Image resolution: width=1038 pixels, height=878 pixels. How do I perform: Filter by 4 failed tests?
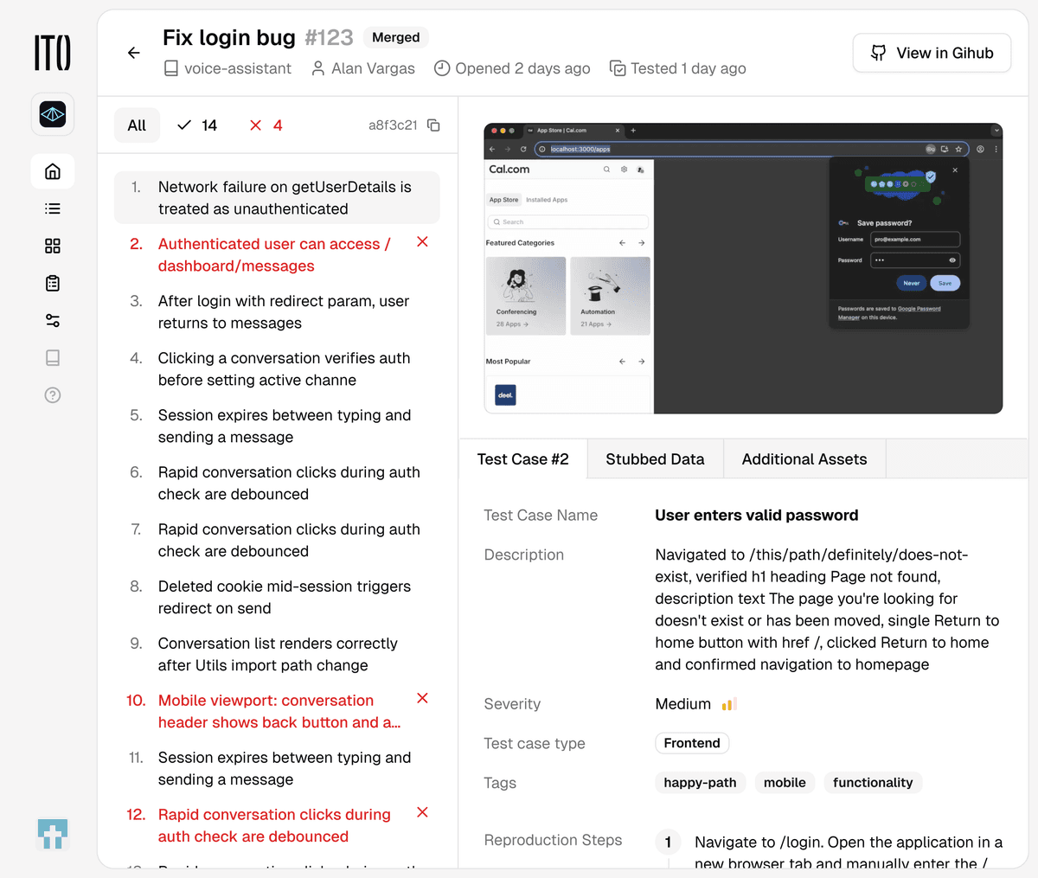266,125
